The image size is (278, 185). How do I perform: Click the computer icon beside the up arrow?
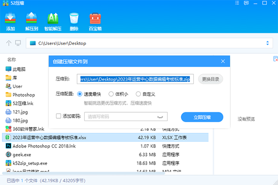click(x=18, y=43)
